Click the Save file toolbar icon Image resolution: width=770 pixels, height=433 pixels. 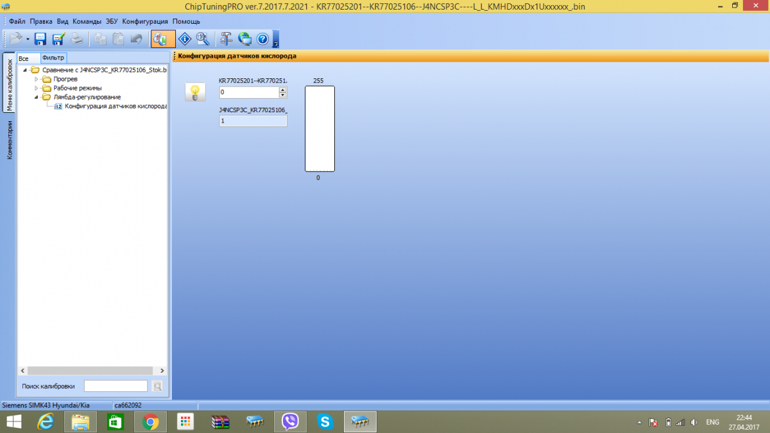[x=40, y=39]
